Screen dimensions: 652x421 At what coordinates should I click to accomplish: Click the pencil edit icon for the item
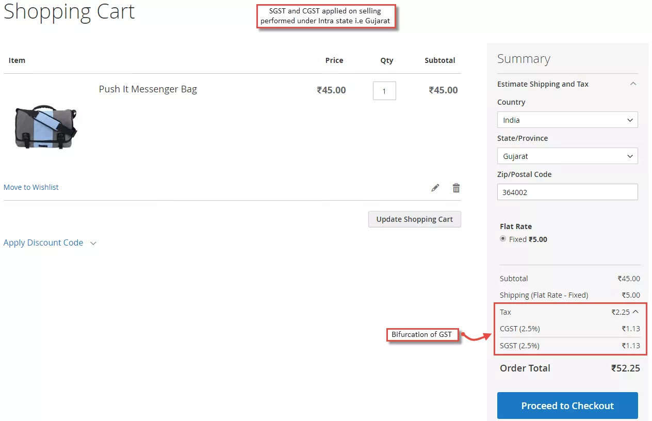[435, 188]
